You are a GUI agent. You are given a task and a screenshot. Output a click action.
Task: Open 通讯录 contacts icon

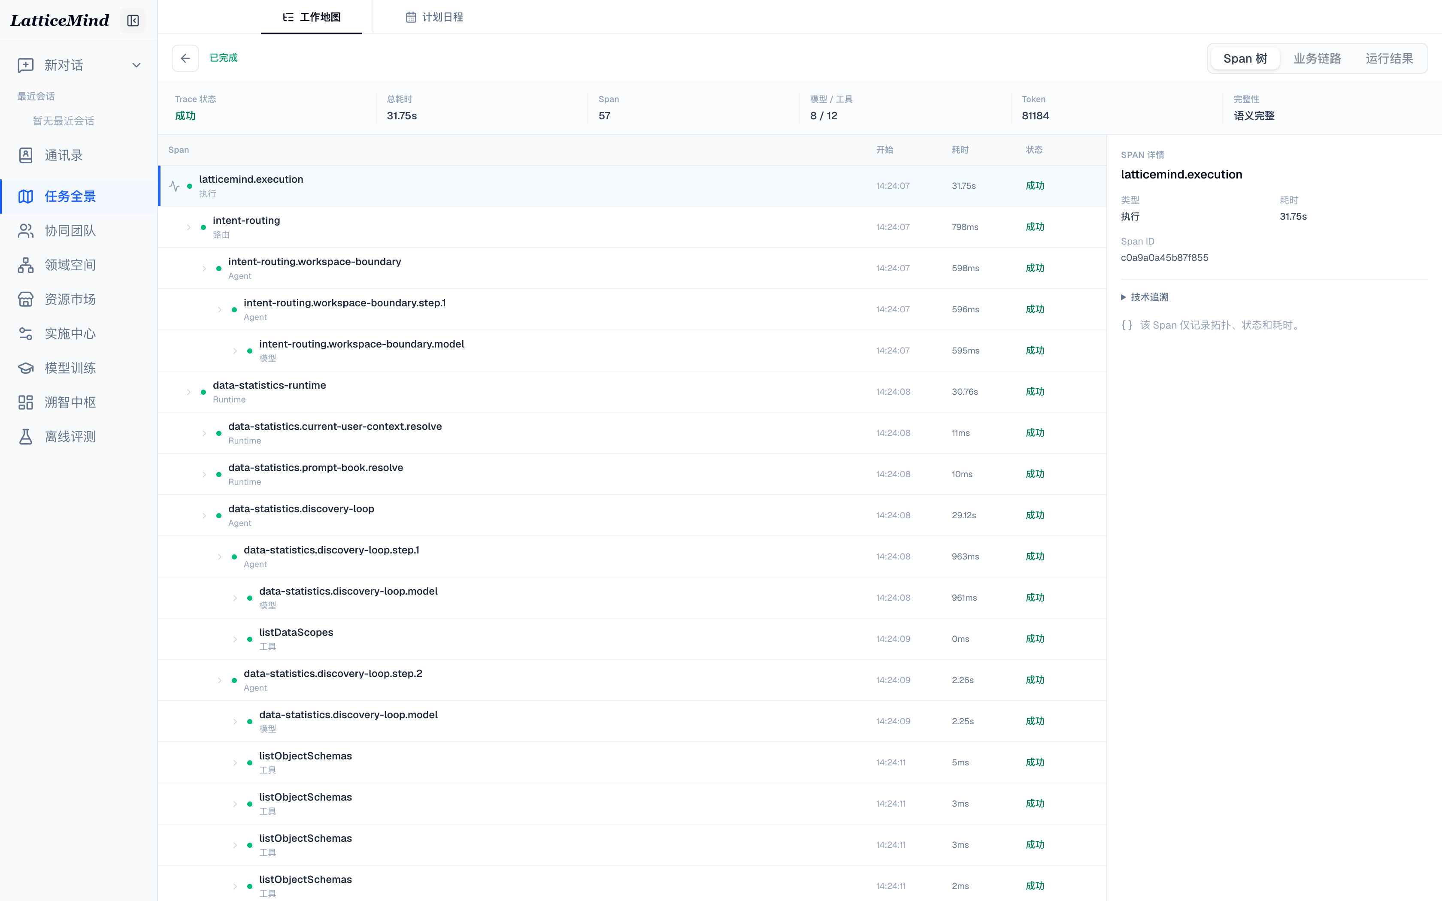coord(26,155)
